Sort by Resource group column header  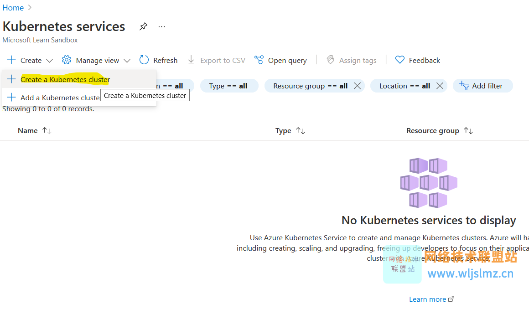tap(432, 130)
